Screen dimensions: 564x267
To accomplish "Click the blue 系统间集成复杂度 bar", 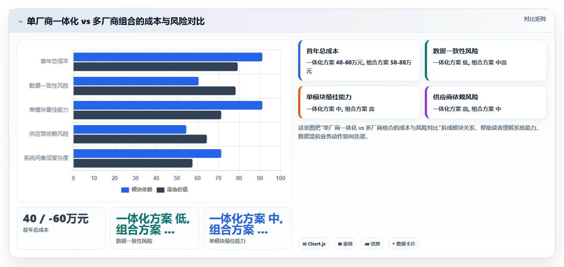I will [x=147, y=153].
